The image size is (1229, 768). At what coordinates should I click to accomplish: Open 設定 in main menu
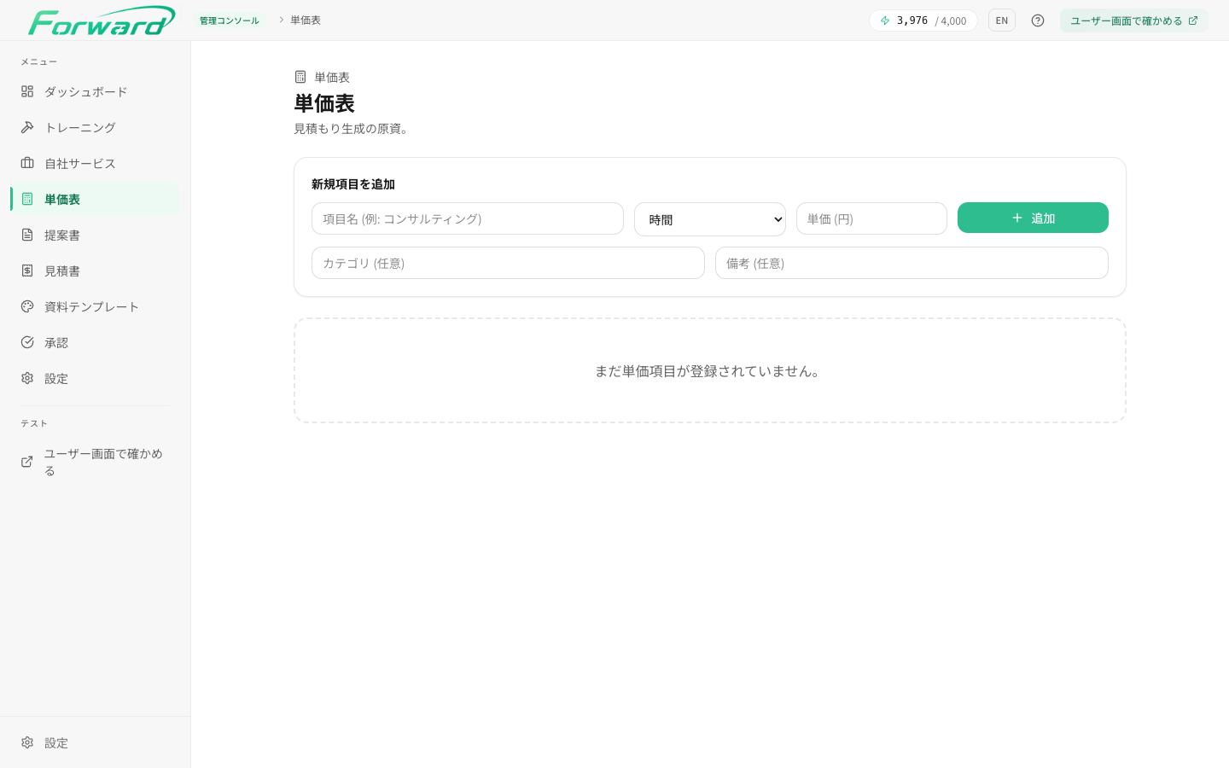point(95,378)
